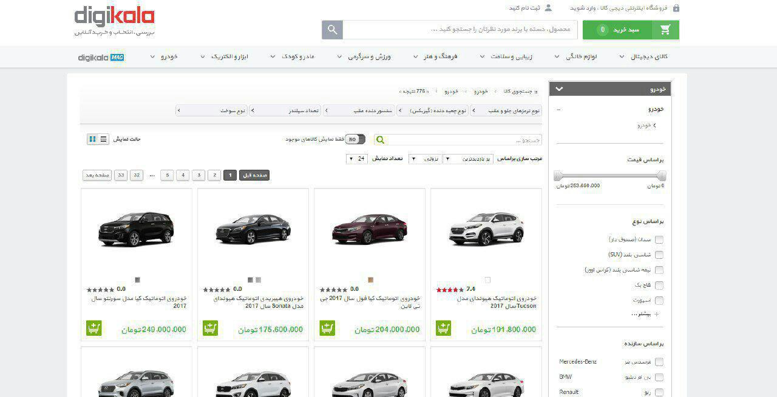Click the lock icon next to login text
The height and width of the screenshot is (397, 777).
coord(676,8)
